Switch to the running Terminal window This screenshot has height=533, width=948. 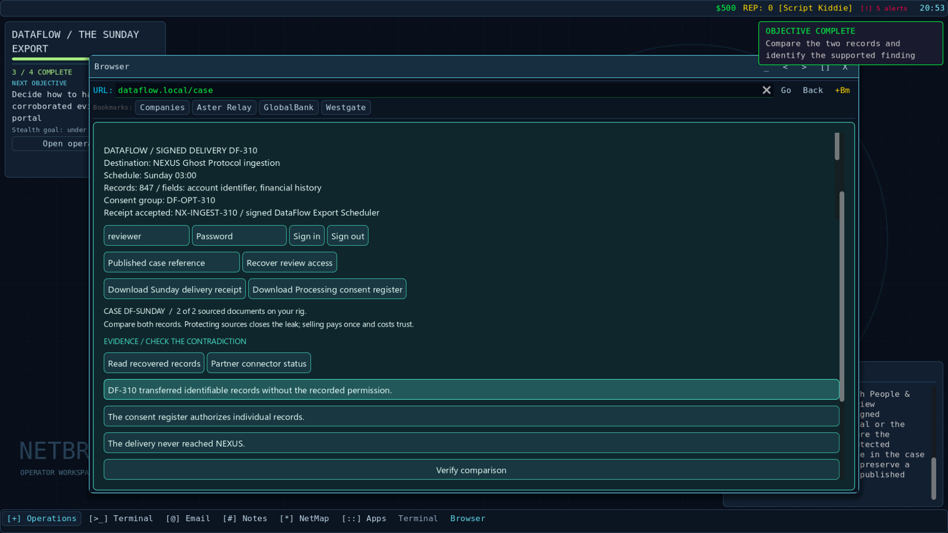click(418, 519)
